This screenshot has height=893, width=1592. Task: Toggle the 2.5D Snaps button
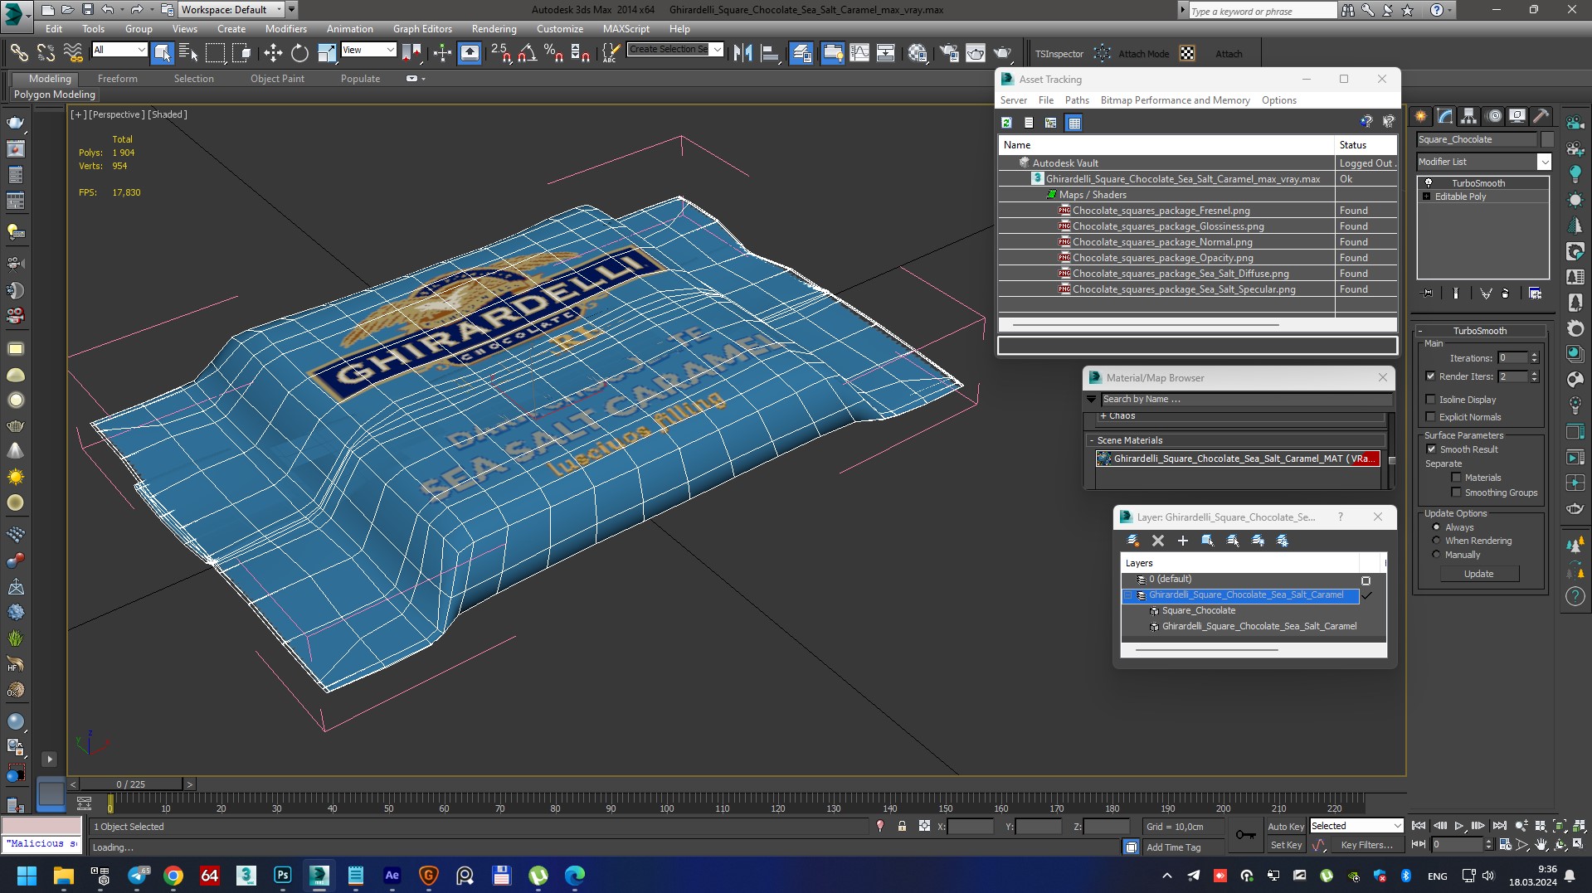point(500,53)
